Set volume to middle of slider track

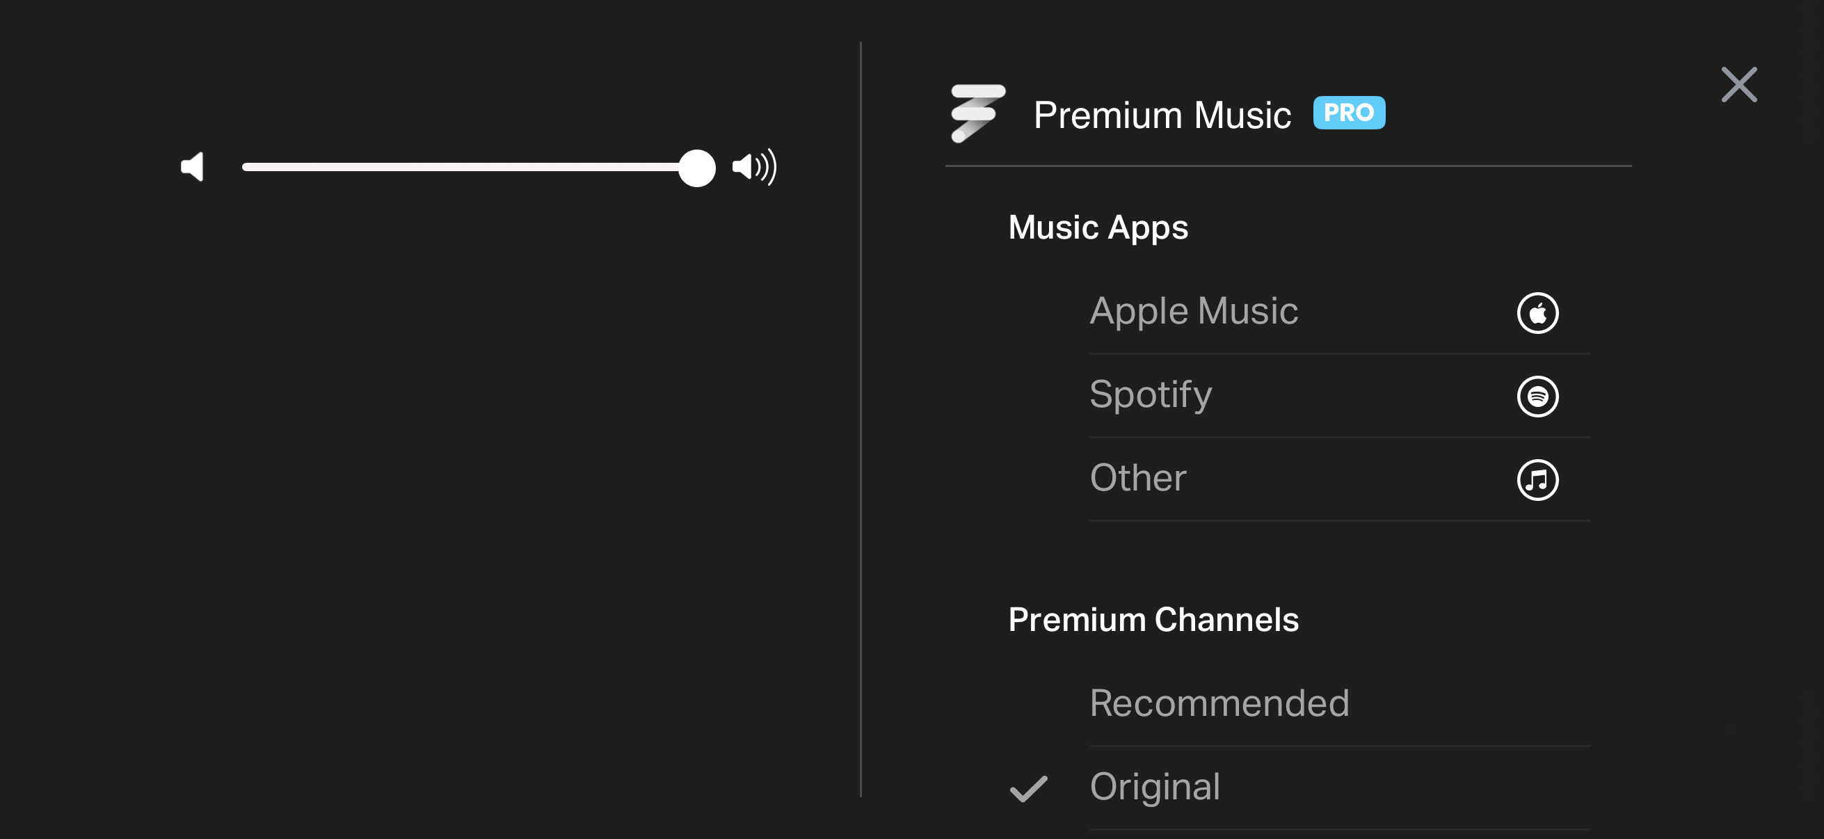click(x=470, y=168)
